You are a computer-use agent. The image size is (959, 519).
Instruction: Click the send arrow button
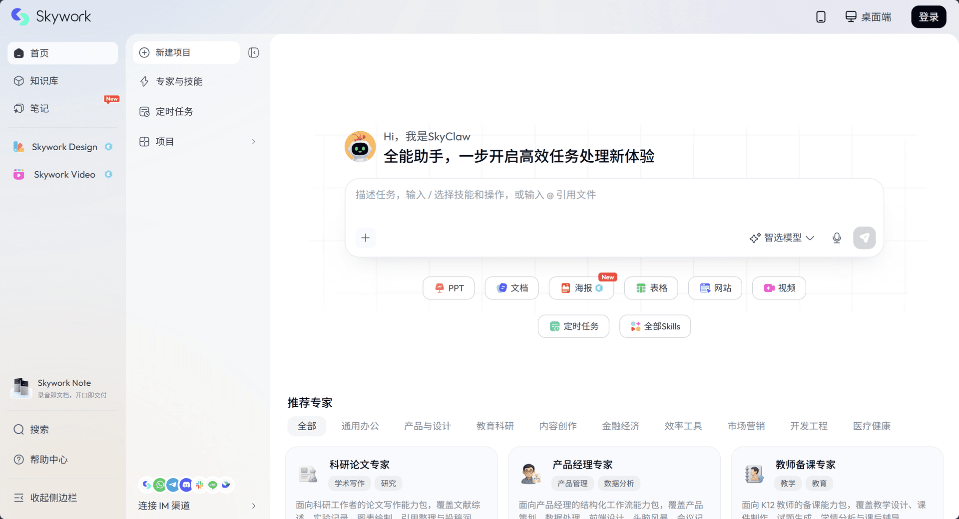pyautogui.click(x=865, y=238)
